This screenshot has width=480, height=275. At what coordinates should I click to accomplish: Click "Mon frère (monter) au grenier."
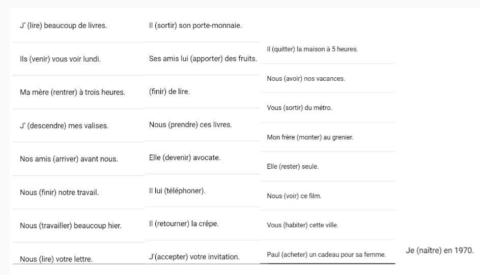[310, 137]
